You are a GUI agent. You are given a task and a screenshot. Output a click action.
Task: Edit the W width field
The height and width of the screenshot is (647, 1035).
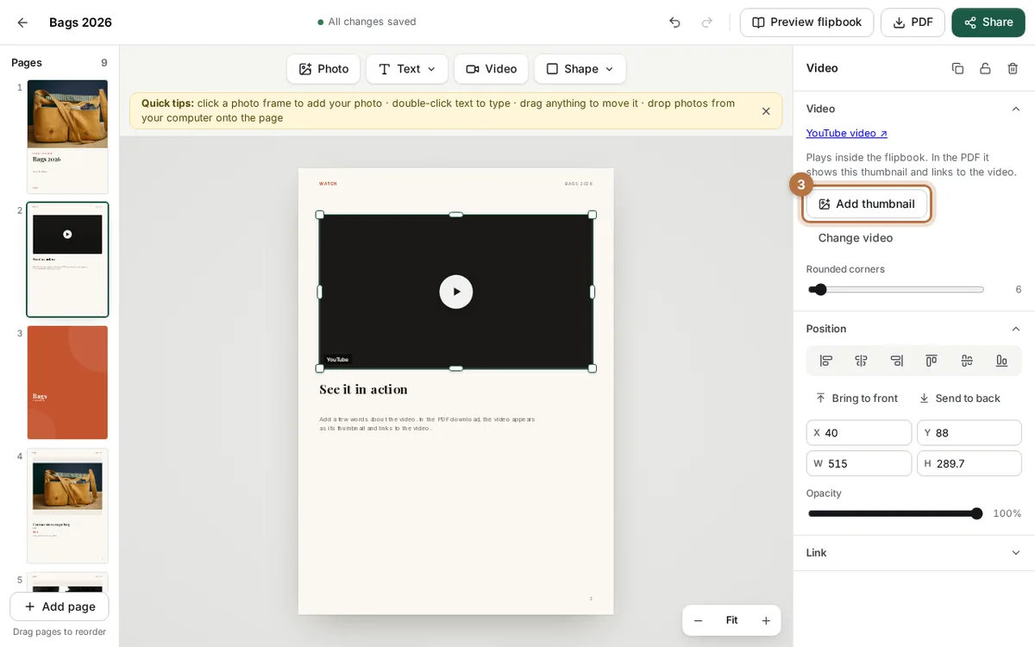pos(859,463)
